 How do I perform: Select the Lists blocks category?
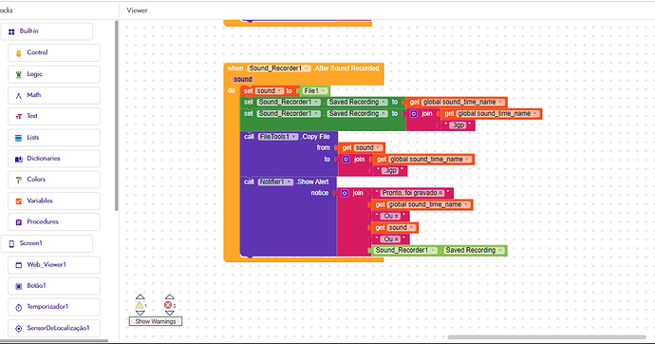pyautogui.click(x=54, y=138)
